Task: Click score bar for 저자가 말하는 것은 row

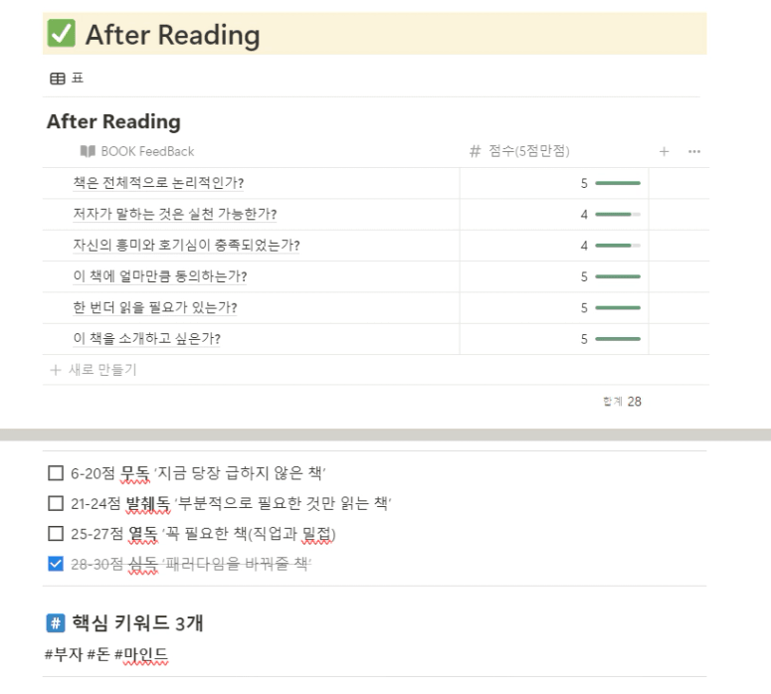Action: click(x=618, y=215)
